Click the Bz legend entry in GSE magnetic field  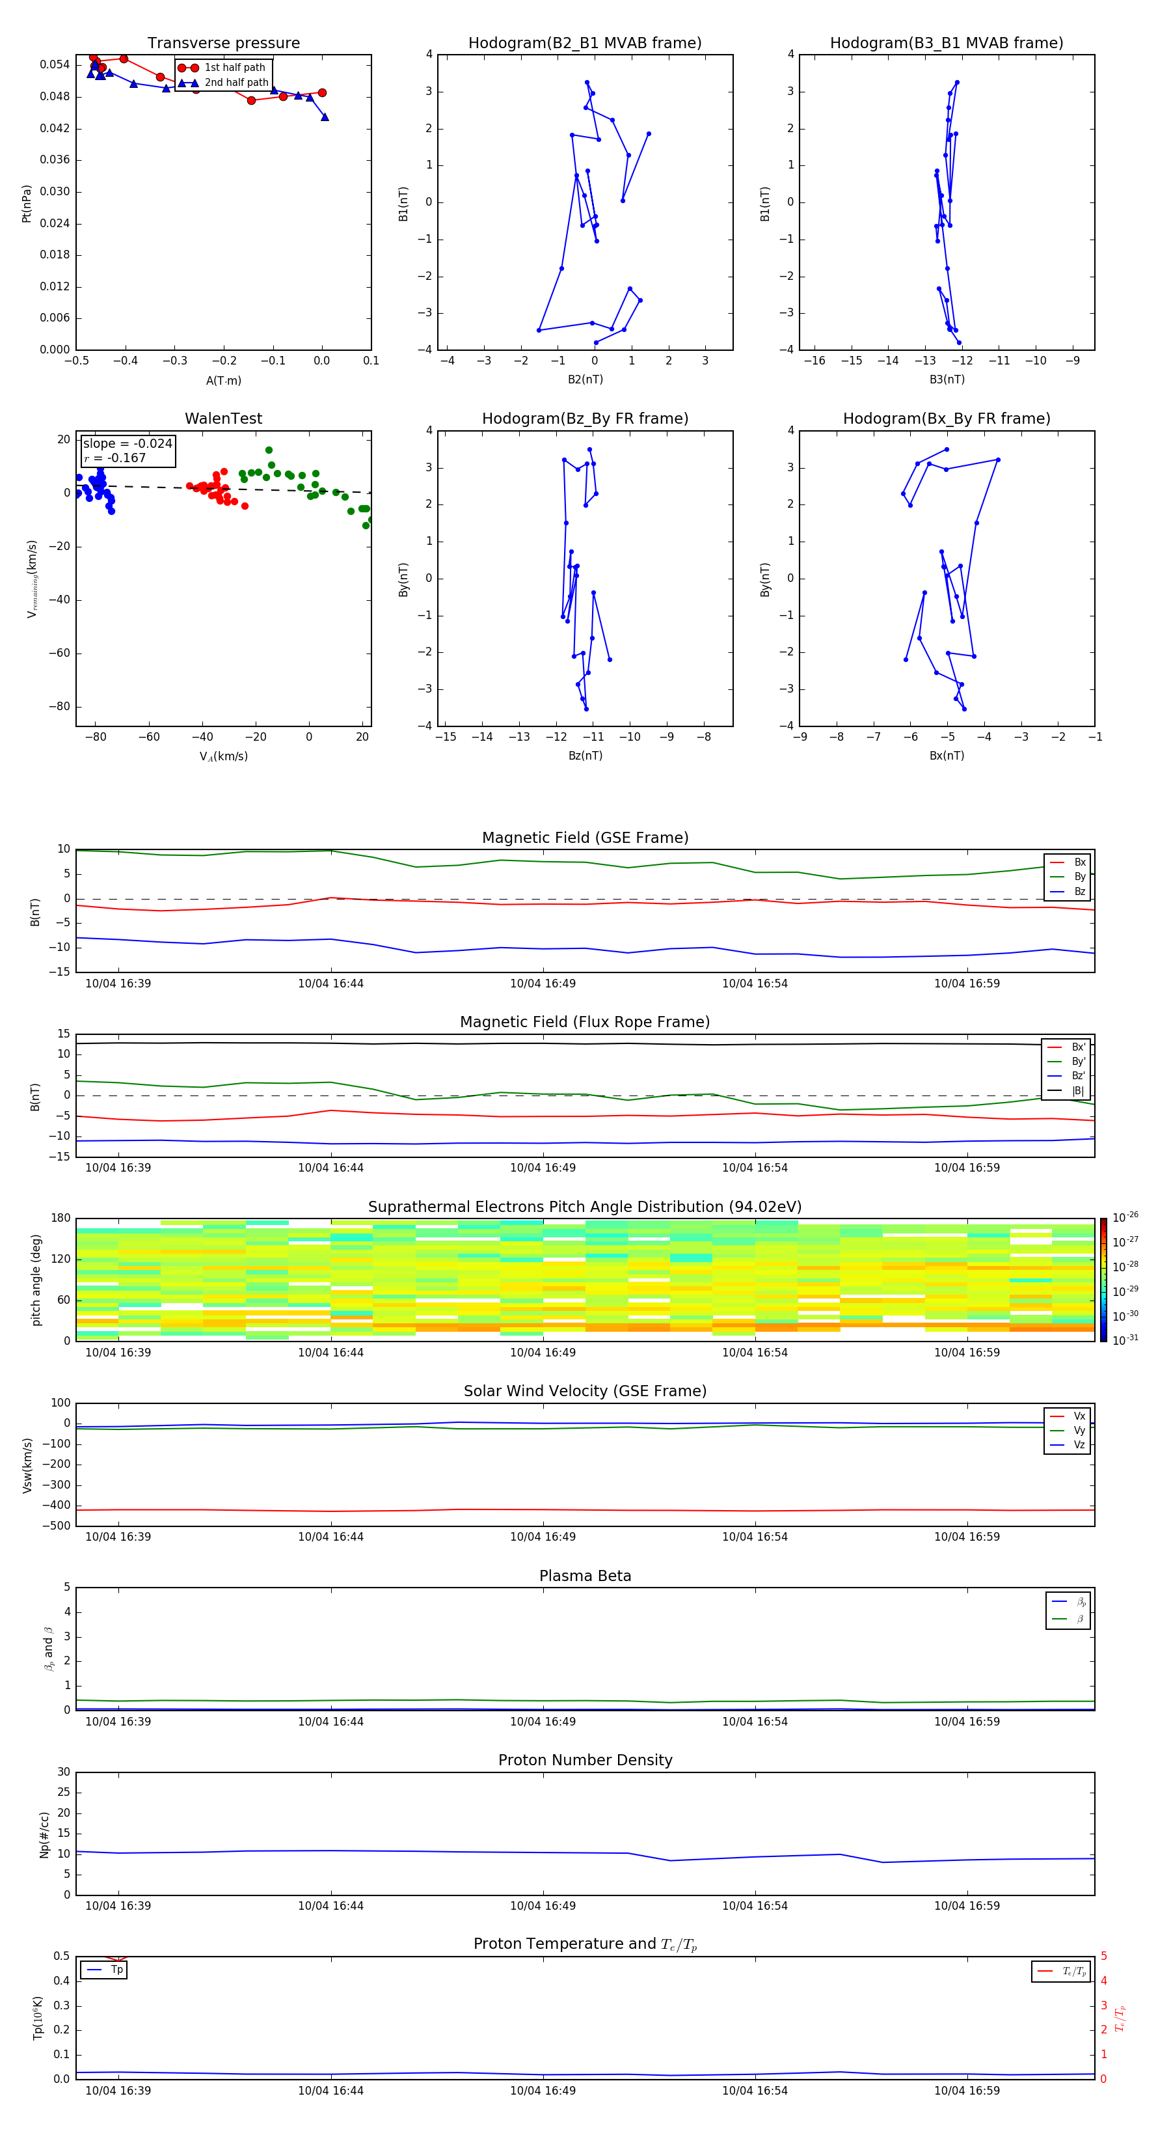(1068, 892)
